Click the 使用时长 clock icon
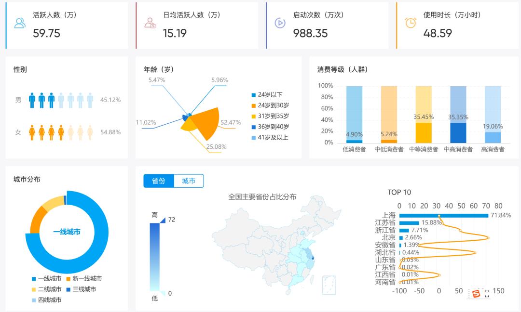 [x=410, y=23]
